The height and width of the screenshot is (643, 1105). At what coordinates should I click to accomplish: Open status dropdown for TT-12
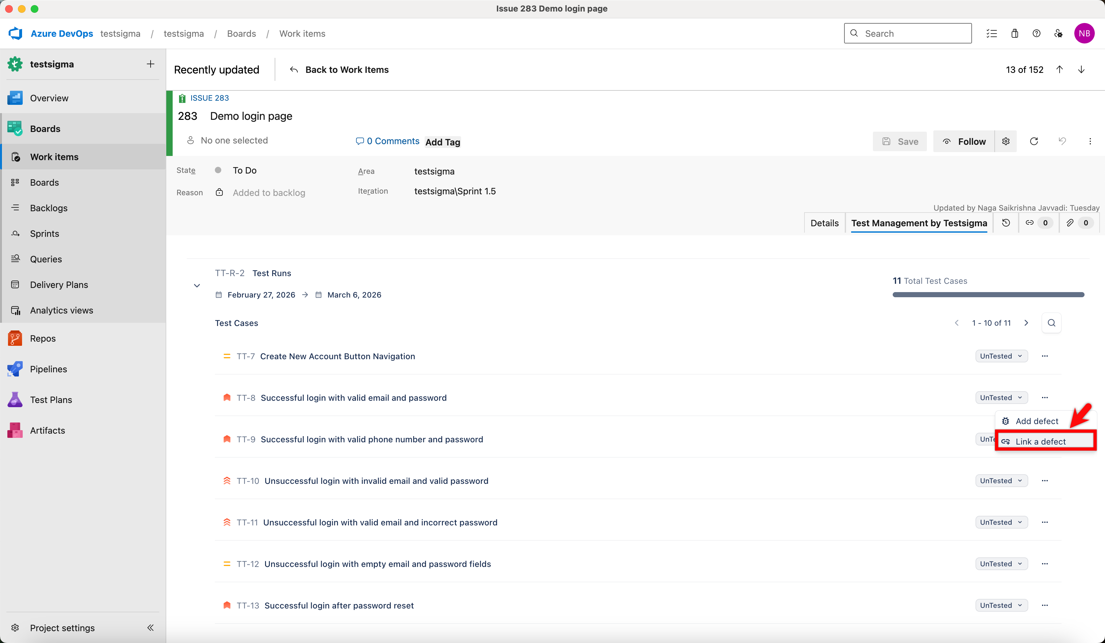click(x=1001, y=564)
